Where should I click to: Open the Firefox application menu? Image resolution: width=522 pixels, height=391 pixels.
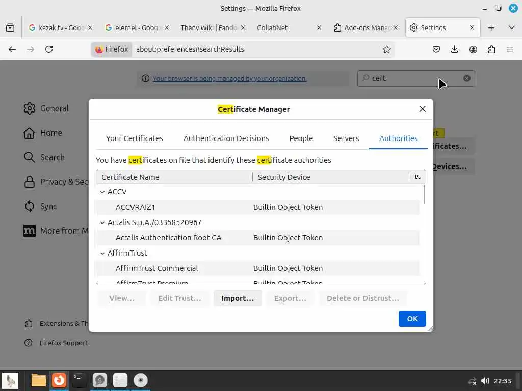tap(510, 49)
